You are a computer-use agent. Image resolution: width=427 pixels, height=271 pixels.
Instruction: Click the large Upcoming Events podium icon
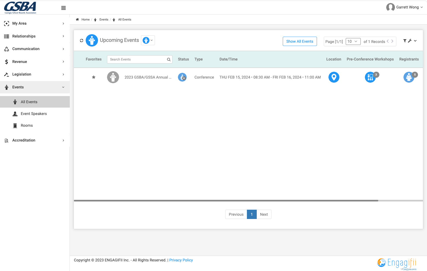click(x=92, y=41)
